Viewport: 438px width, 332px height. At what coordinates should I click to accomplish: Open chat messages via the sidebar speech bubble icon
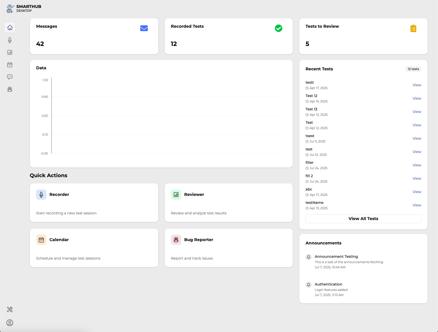[10, 77]
